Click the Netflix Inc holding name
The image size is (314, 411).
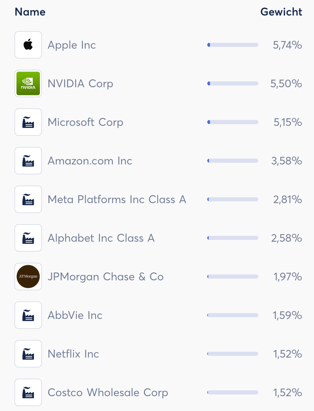(x=73, y=354)
